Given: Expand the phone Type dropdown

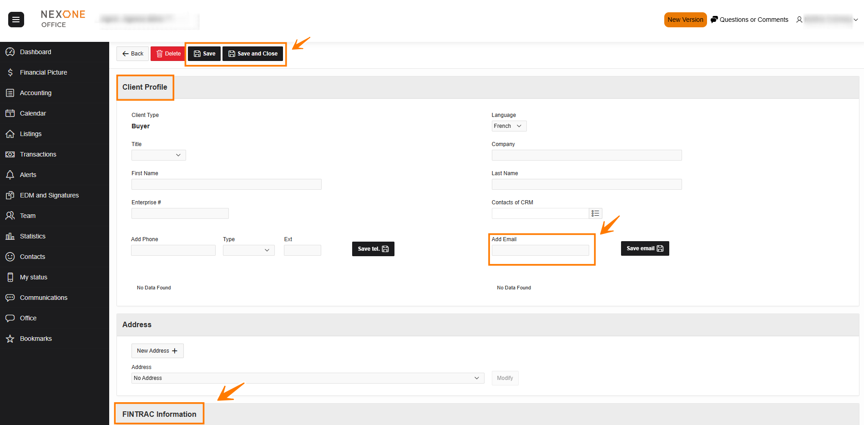Looking at the screenshot, I should 248,250.
